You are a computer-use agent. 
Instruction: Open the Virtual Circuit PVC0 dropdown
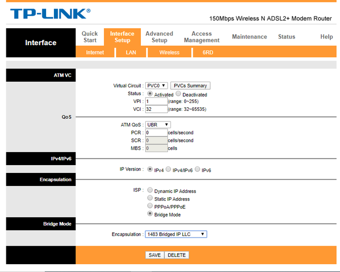coord(156,85)
